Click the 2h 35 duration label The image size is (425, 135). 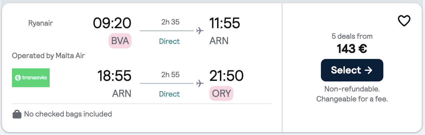(x=170, y=22)
